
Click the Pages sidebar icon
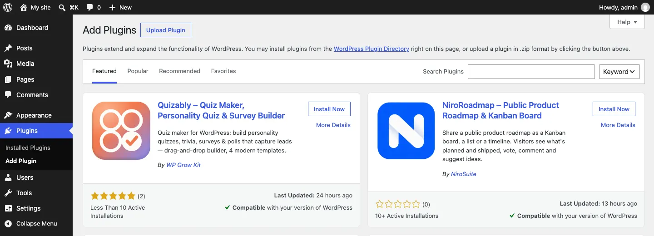click(8, 79)
